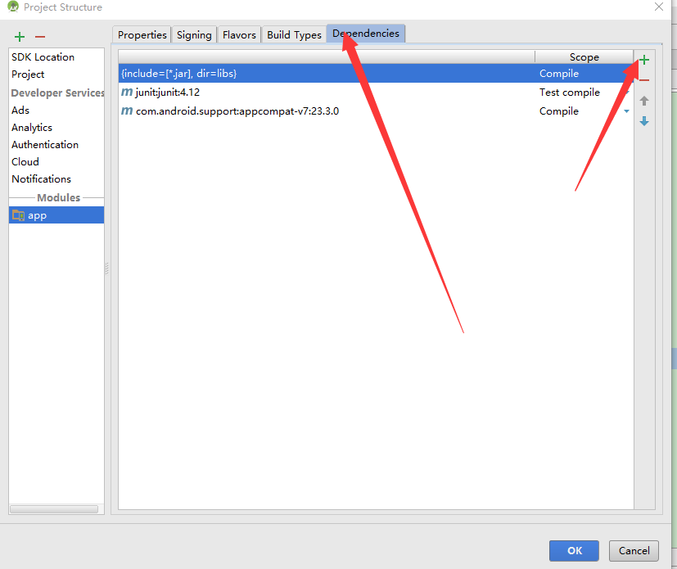Click the sidebar splitter handle
677x569 pixels.
coord(106,269)
